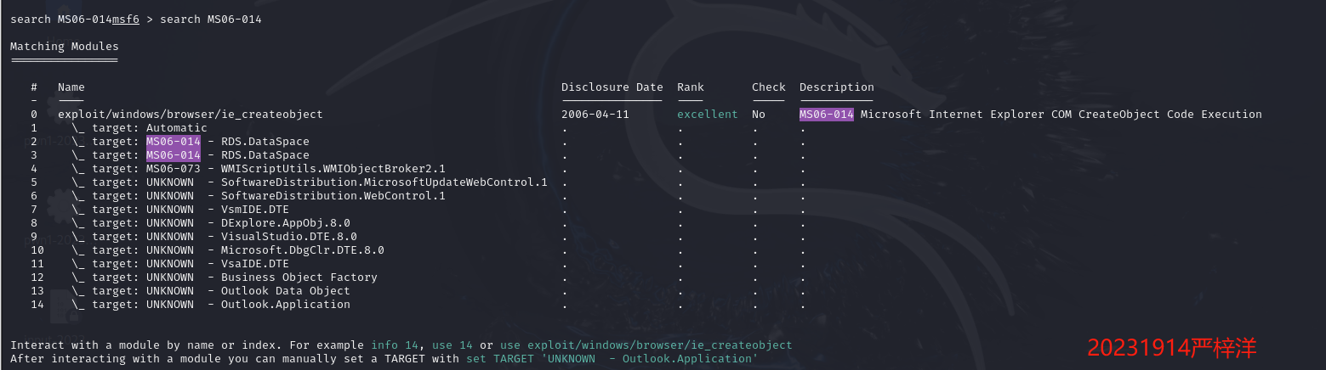Click the "Rank" column header
The width and height of the screenshot is (1326, 370).
(x=691, y=87)
